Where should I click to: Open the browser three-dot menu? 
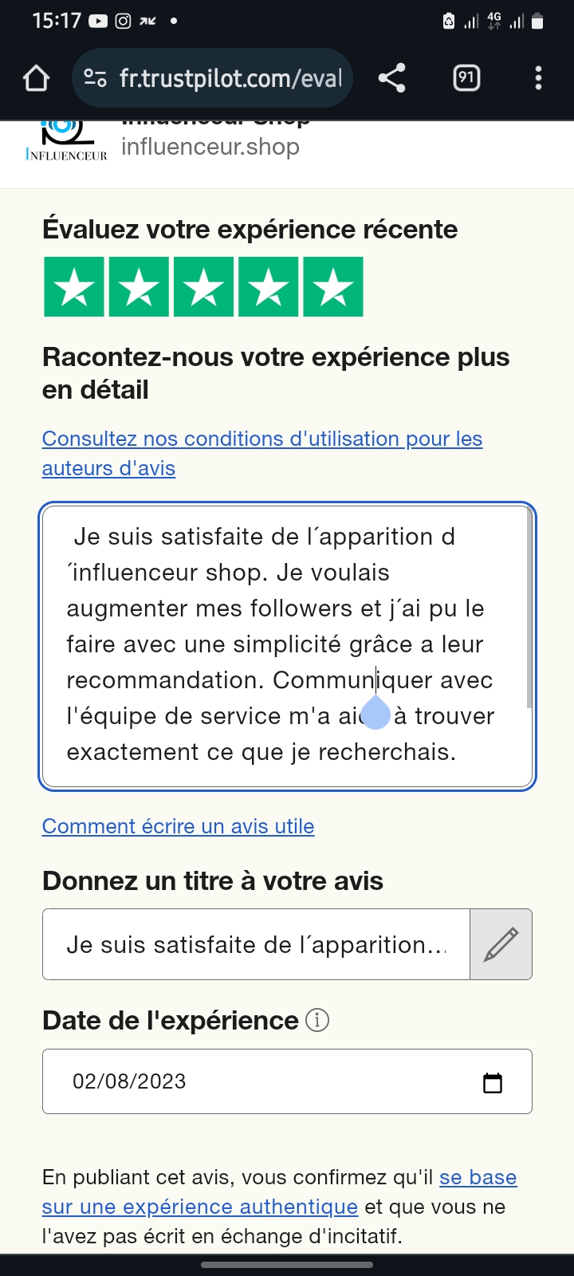pyautogui.click(x=538, y=78)
